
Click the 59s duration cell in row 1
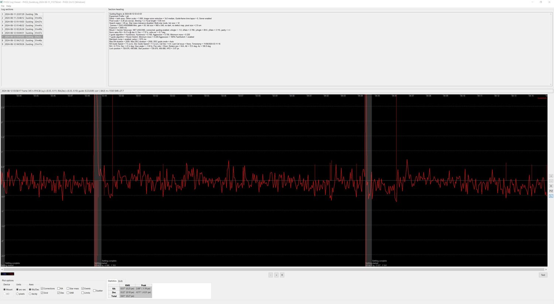pyautogui.click(x=38, y=14)
